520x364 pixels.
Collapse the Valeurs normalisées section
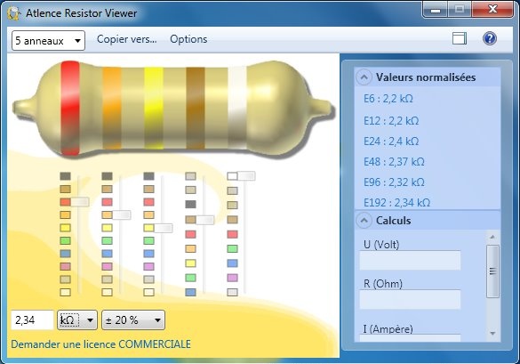tap(364, 77)
